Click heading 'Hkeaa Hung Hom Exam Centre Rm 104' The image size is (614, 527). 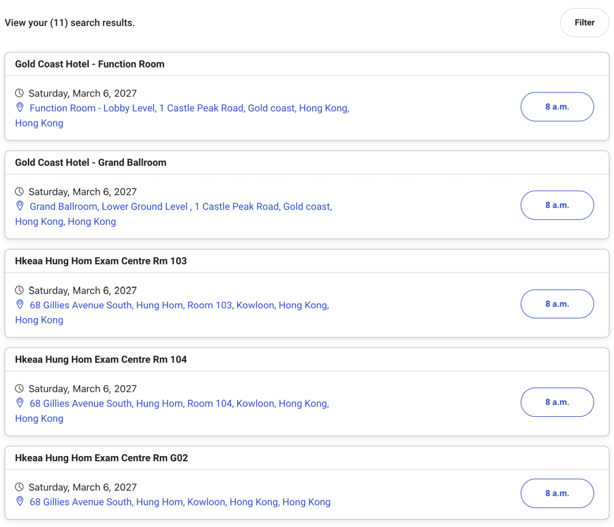101,359
